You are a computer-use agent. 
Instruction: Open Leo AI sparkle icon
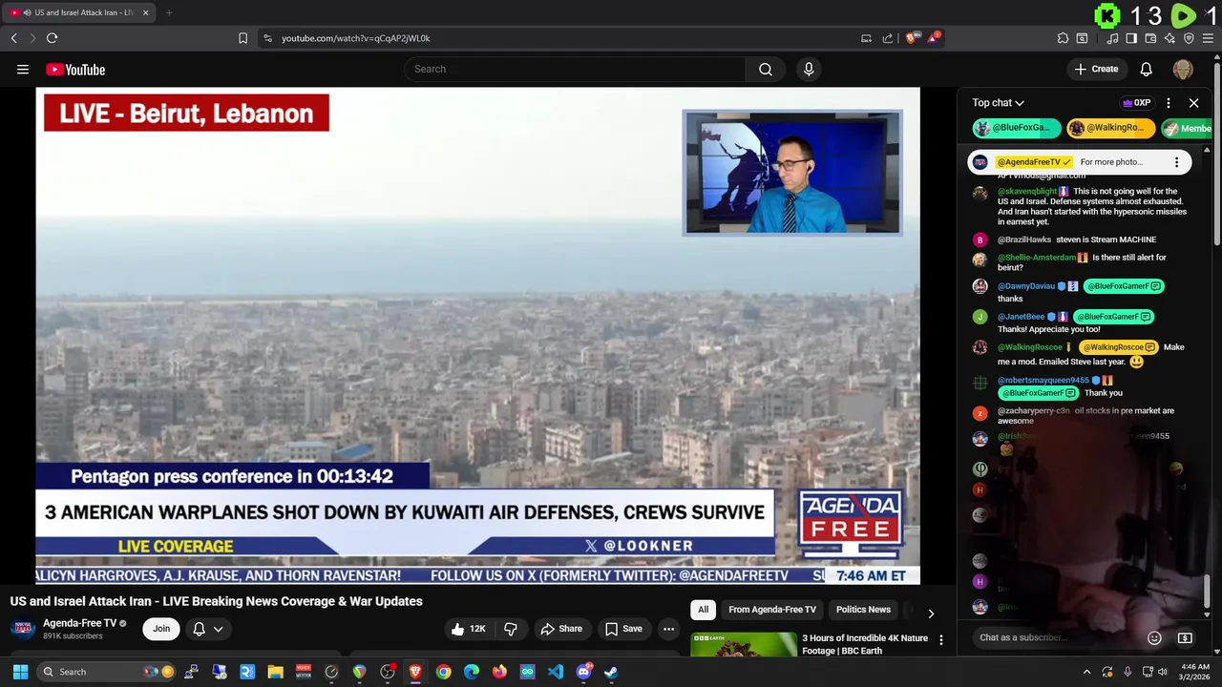1169,38
